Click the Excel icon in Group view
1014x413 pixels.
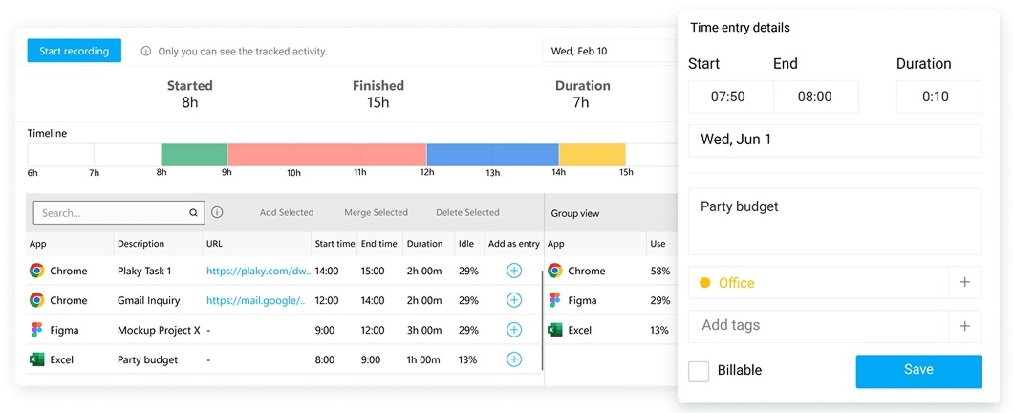pos(555,330)
